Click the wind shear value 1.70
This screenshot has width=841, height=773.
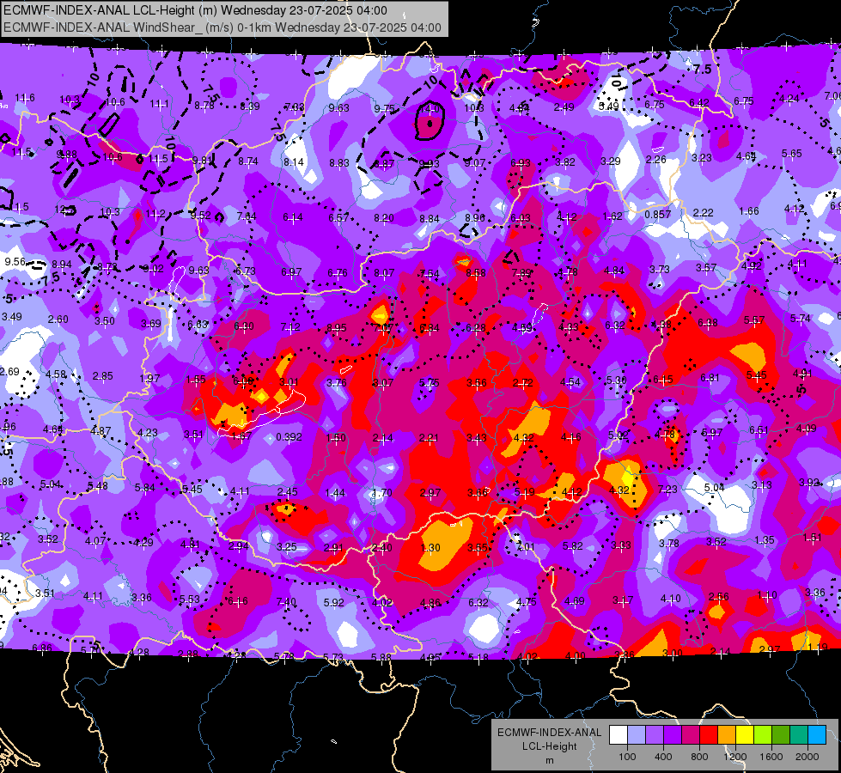[382, 492]
